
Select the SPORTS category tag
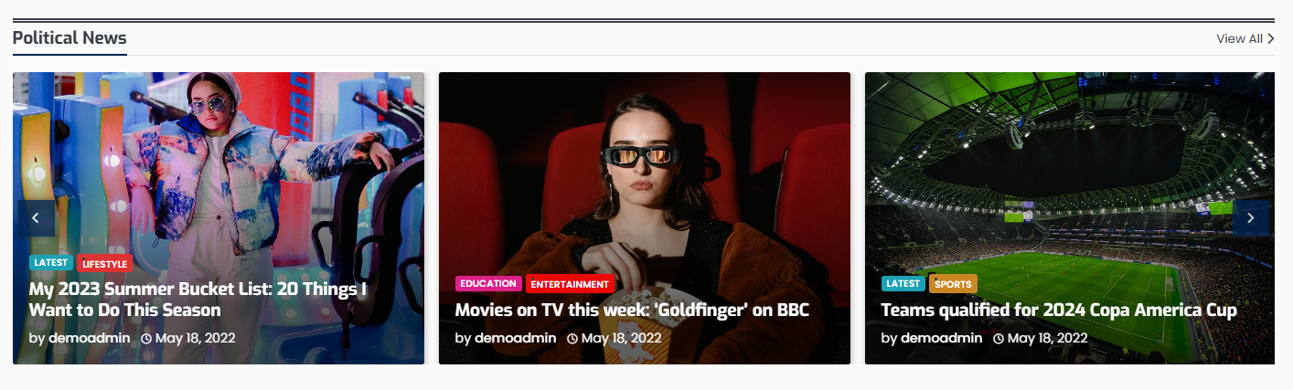(953, 284)
